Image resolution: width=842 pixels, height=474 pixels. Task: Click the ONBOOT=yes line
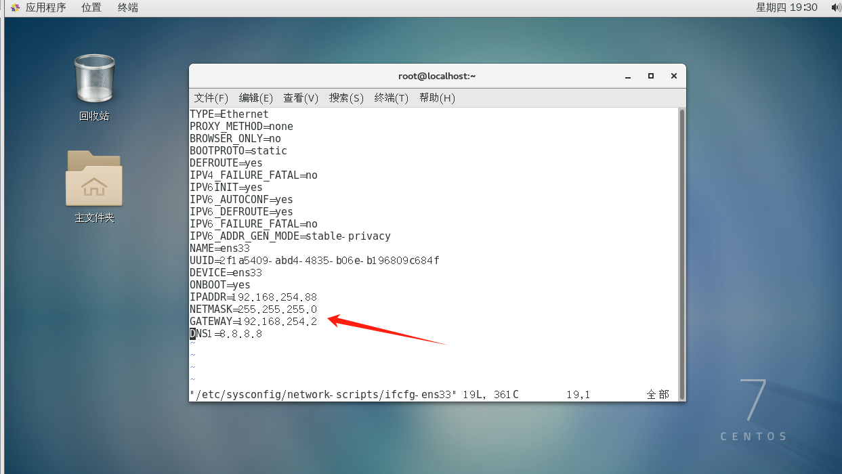pos(220,285)
